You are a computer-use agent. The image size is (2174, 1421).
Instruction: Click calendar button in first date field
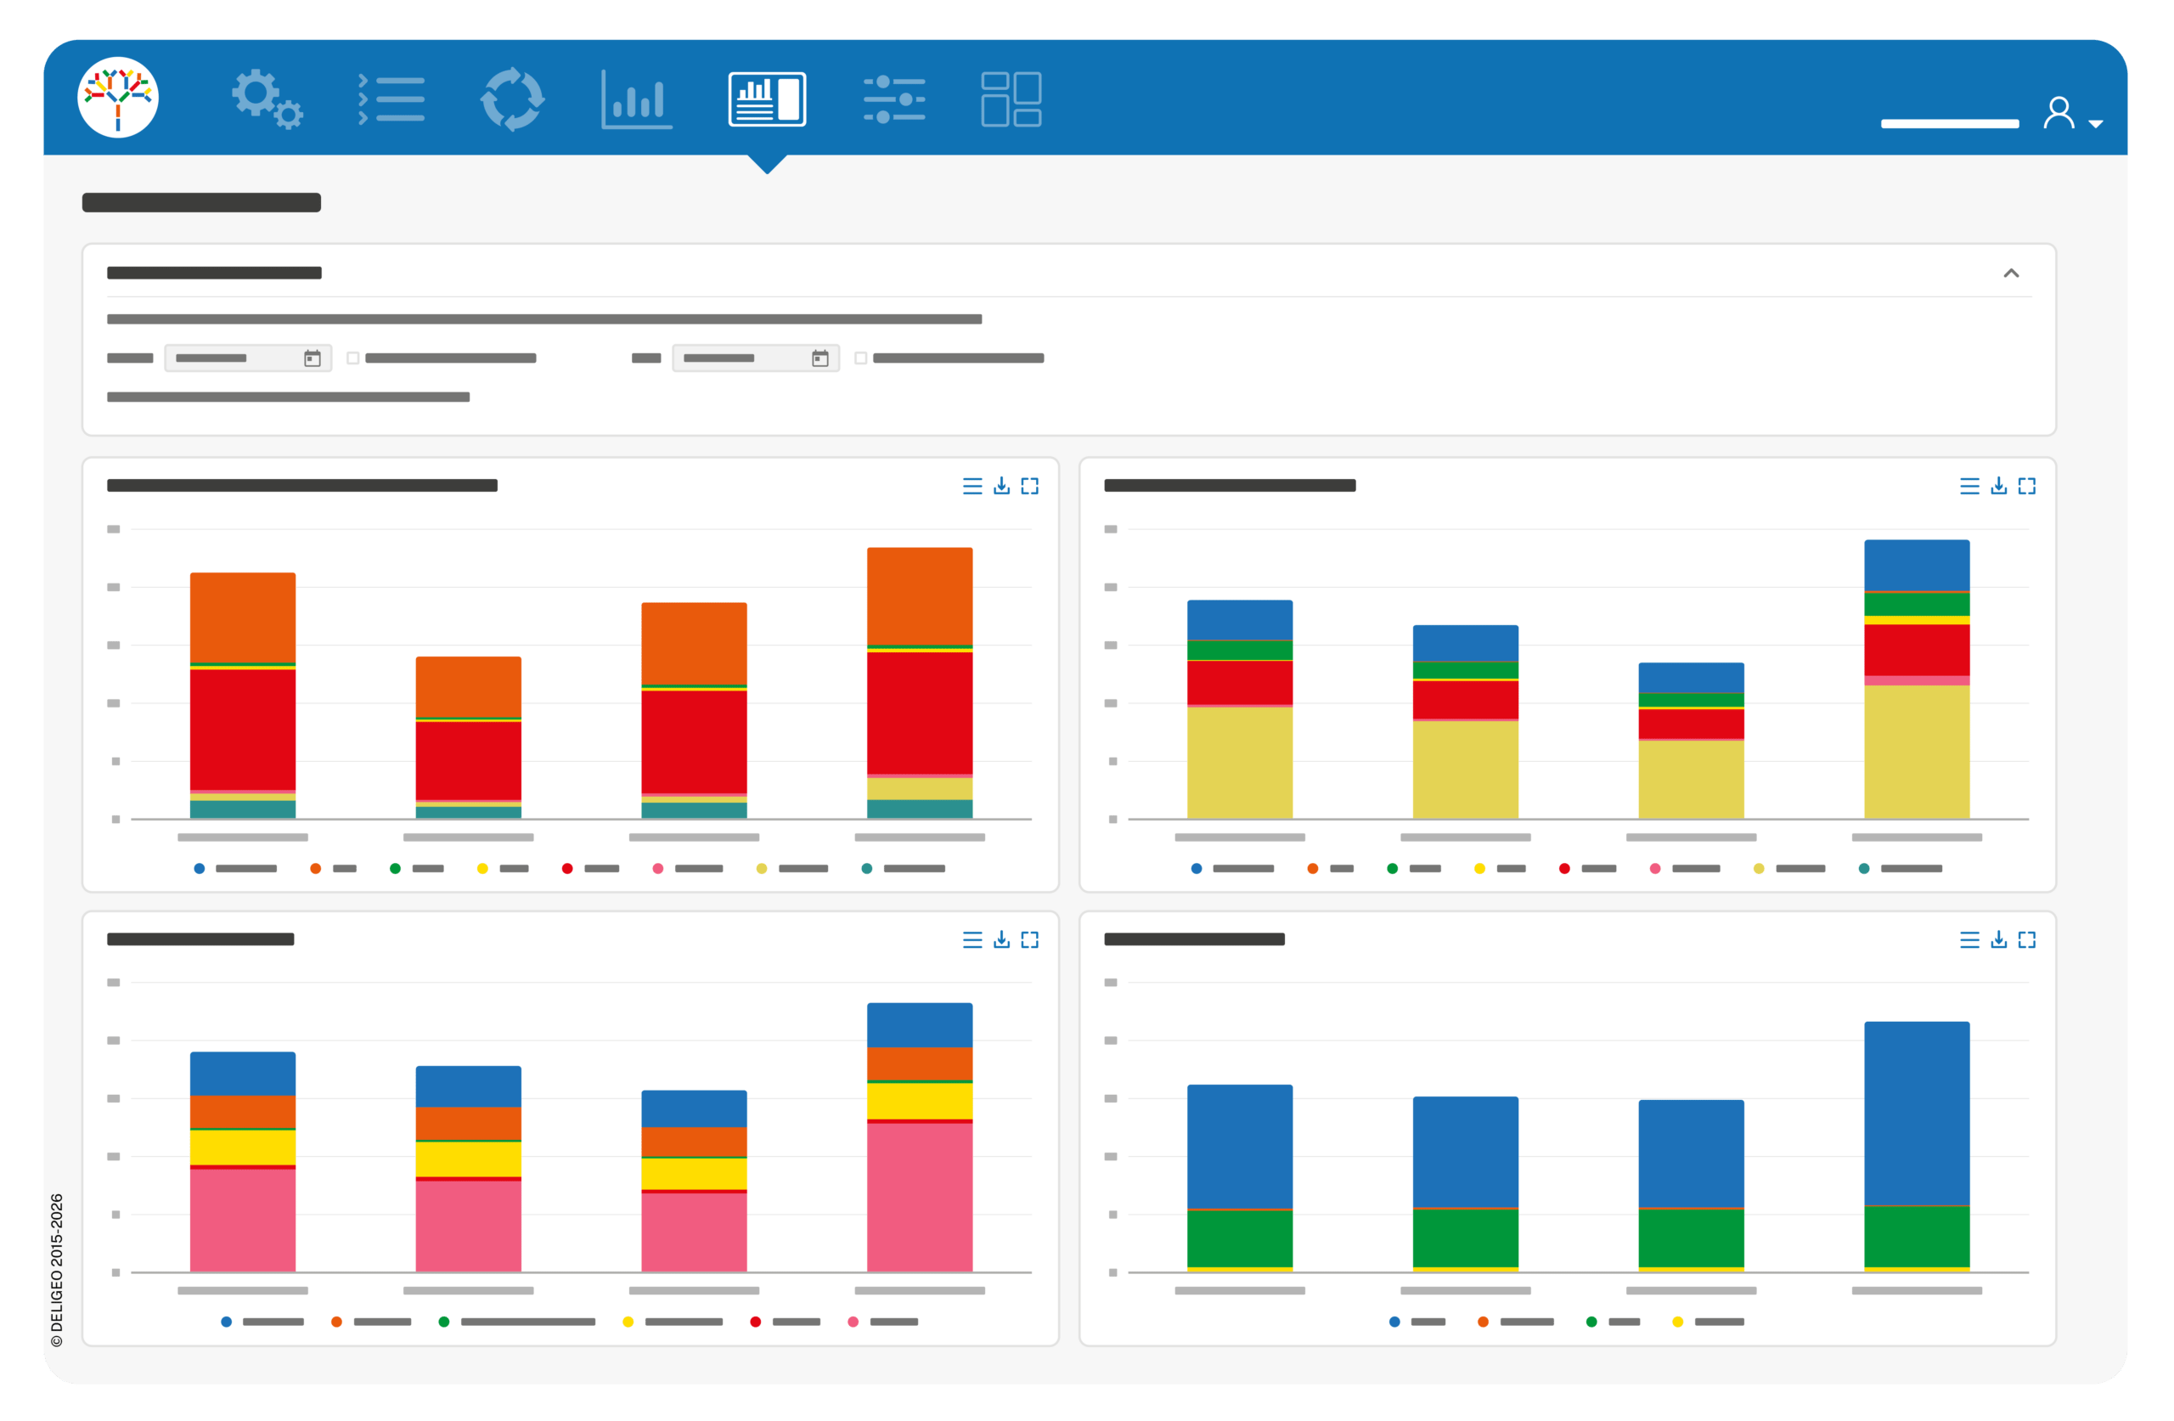pyautogui.click(x=313, y=358)
